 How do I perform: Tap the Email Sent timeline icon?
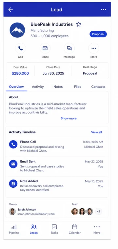coord(13,164)
